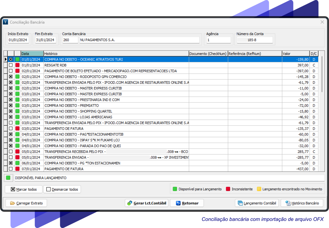Click the Documento (CheckNum) column header

point(208,54)
